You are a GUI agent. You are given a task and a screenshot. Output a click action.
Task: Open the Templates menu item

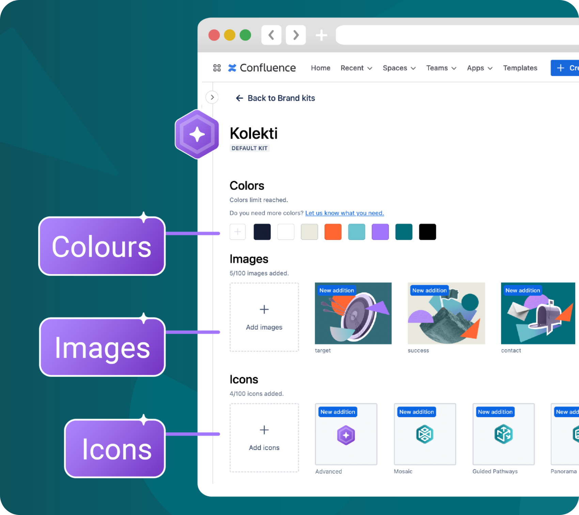pos(520,68)
